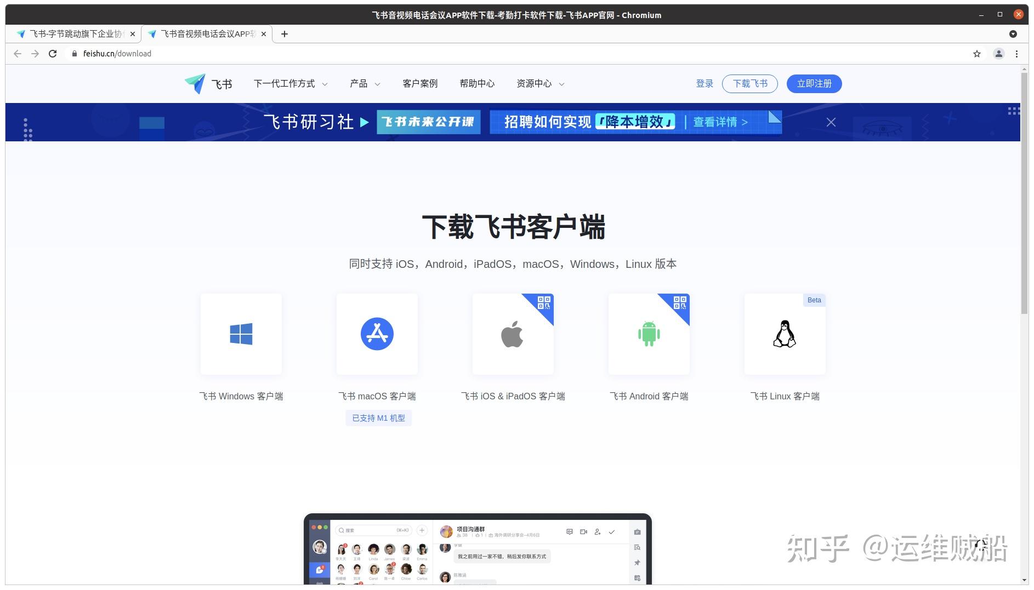
Task: Close the blue promotional banner
Action: pyautogui.click(x=831, y=122)
